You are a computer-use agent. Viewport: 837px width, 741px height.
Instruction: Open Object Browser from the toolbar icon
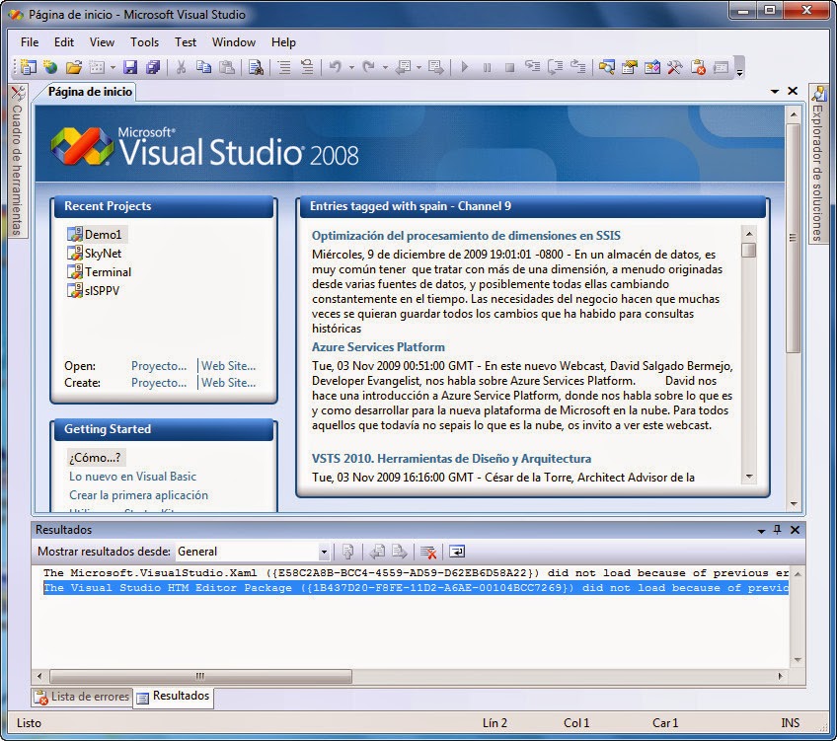(652, 67)
